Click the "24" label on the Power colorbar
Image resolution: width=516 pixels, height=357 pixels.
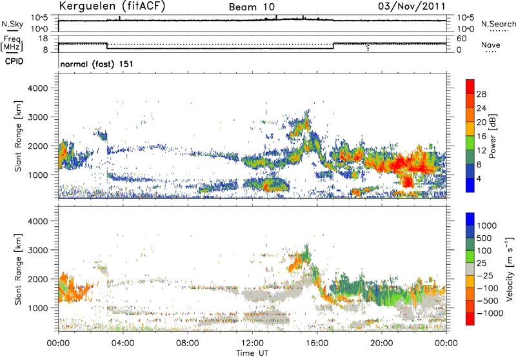pos(481,108)
